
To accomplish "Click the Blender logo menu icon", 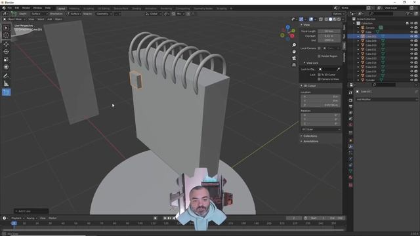I will 4,8.
